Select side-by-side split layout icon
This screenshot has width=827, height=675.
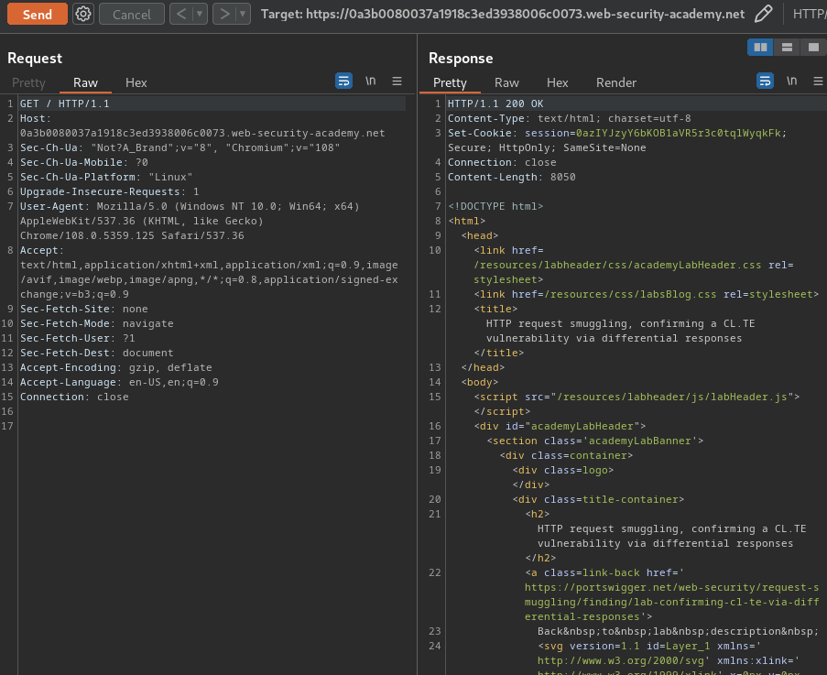(x=760, y=48)
